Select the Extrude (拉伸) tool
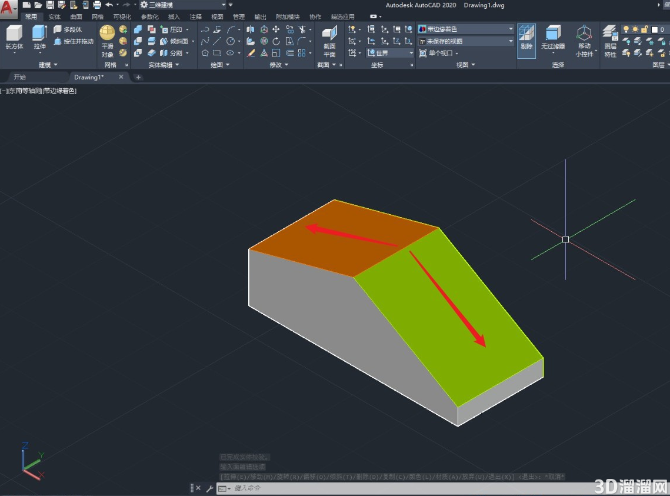The height and width of the screenshot is (496, 670). coord(39,38)
